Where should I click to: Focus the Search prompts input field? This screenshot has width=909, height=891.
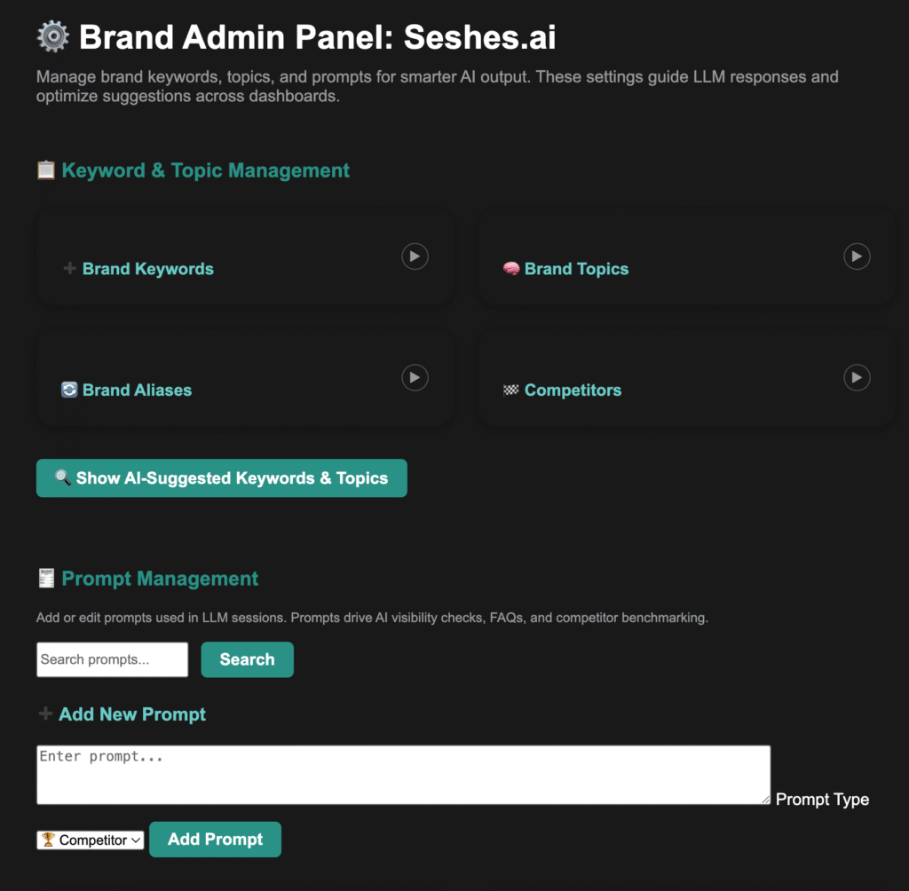coord(112,659)
